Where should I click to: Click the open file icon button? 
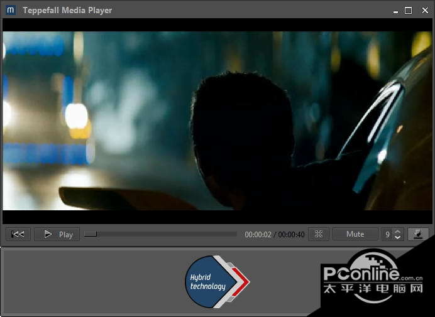pos(418,234)
